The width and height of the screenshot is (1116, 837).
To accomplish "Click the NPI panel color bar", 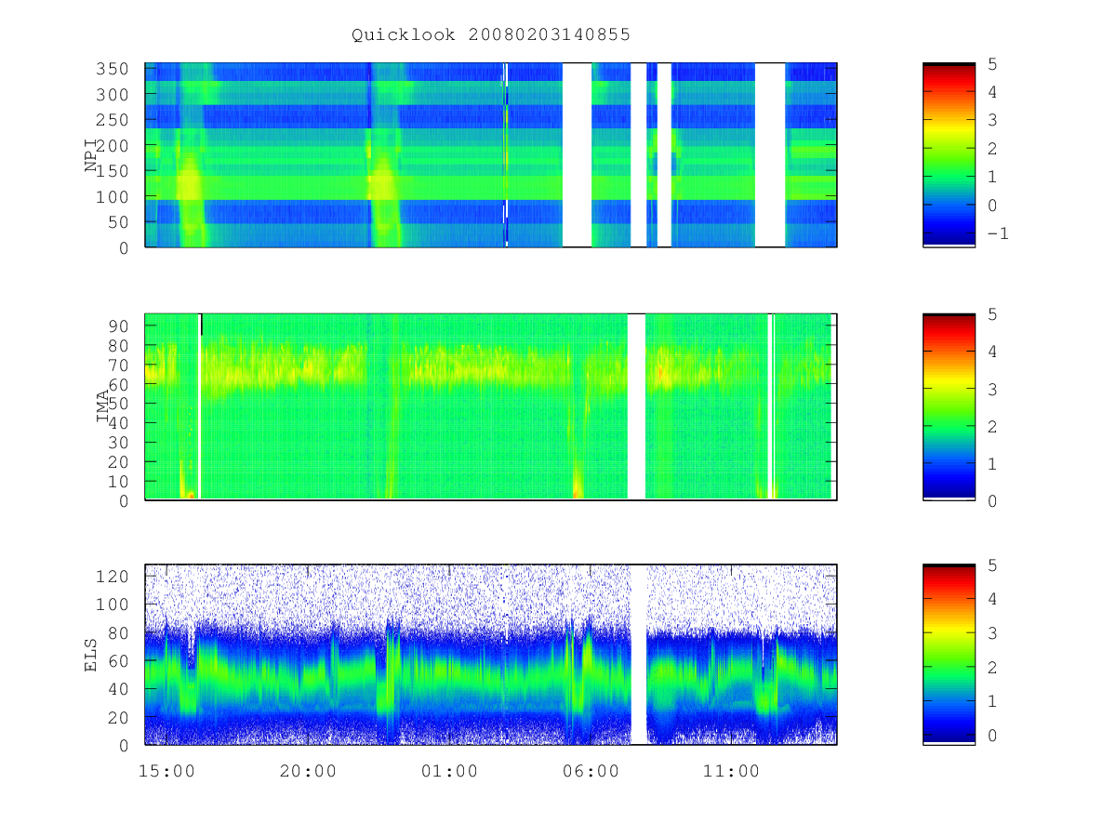I will click(x=949, y=154).
